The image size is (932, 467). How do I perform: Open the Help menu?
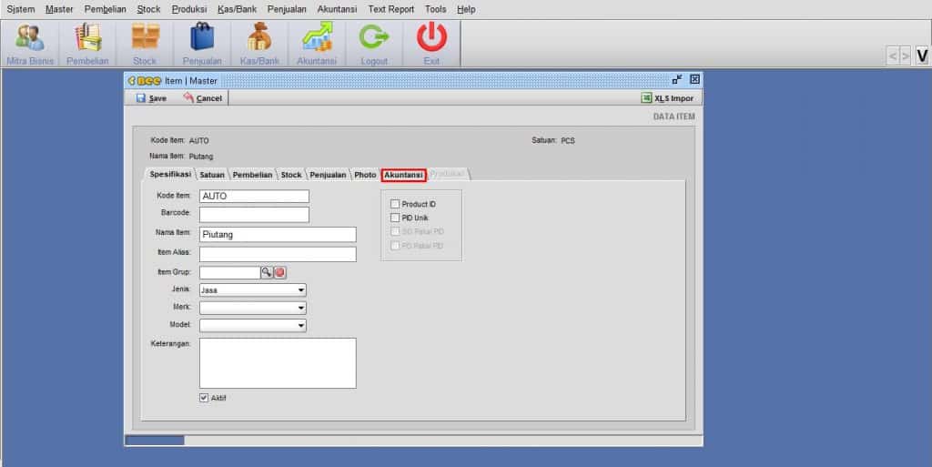click(x=466, y=9)
